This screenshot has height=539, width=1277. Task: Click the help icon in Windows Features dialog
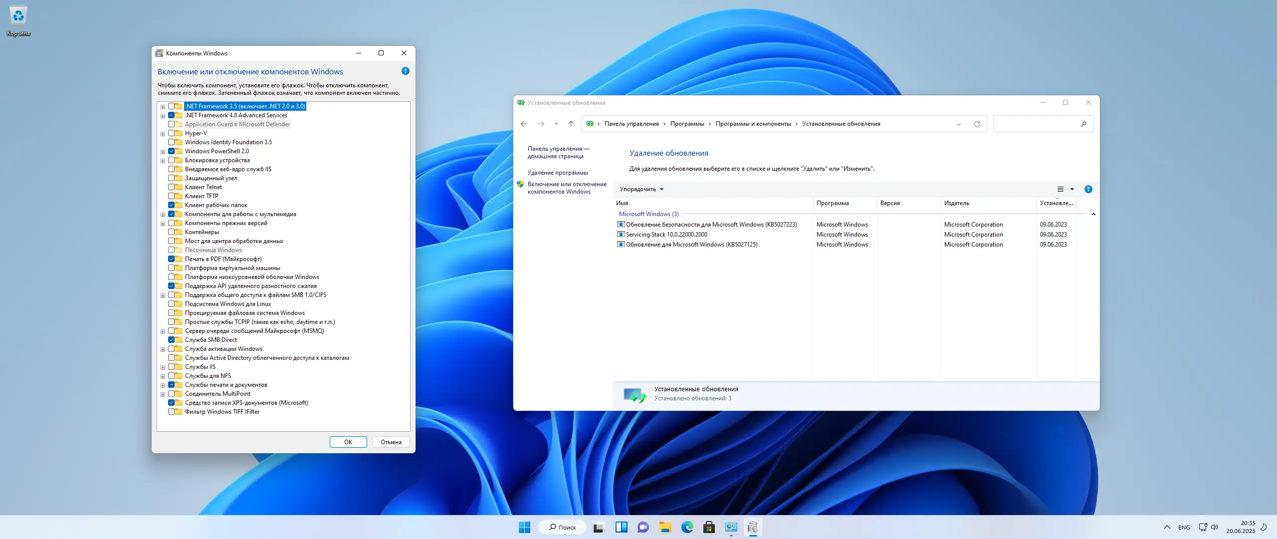pos(405,71)
